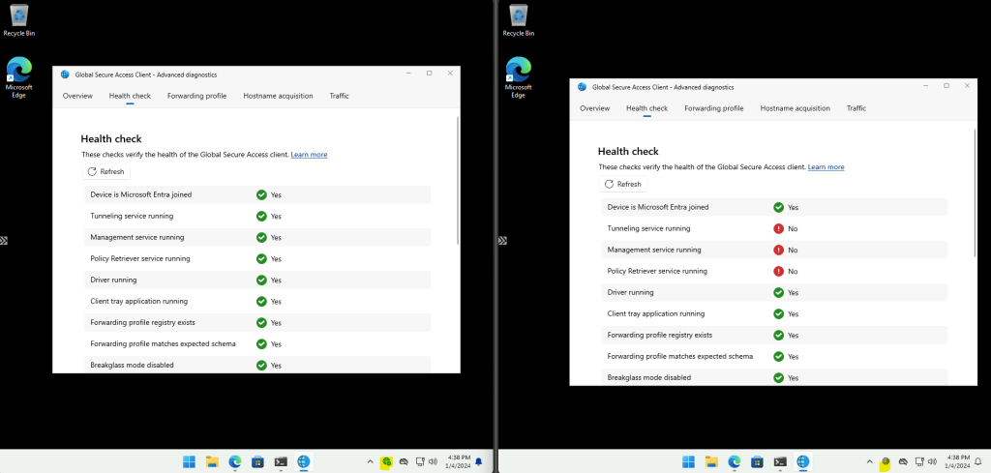The height and width of the screenshot is (473, 991).
Task: Click volume icon in left desktop tray
Action: pos(433,461)
